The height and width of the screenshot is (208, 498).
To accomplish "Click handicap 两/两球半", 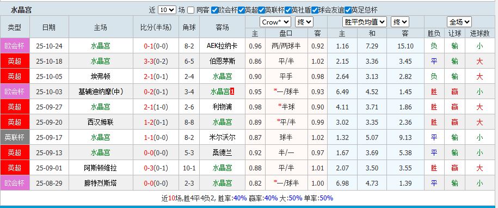I will click(x=286, y=46).
